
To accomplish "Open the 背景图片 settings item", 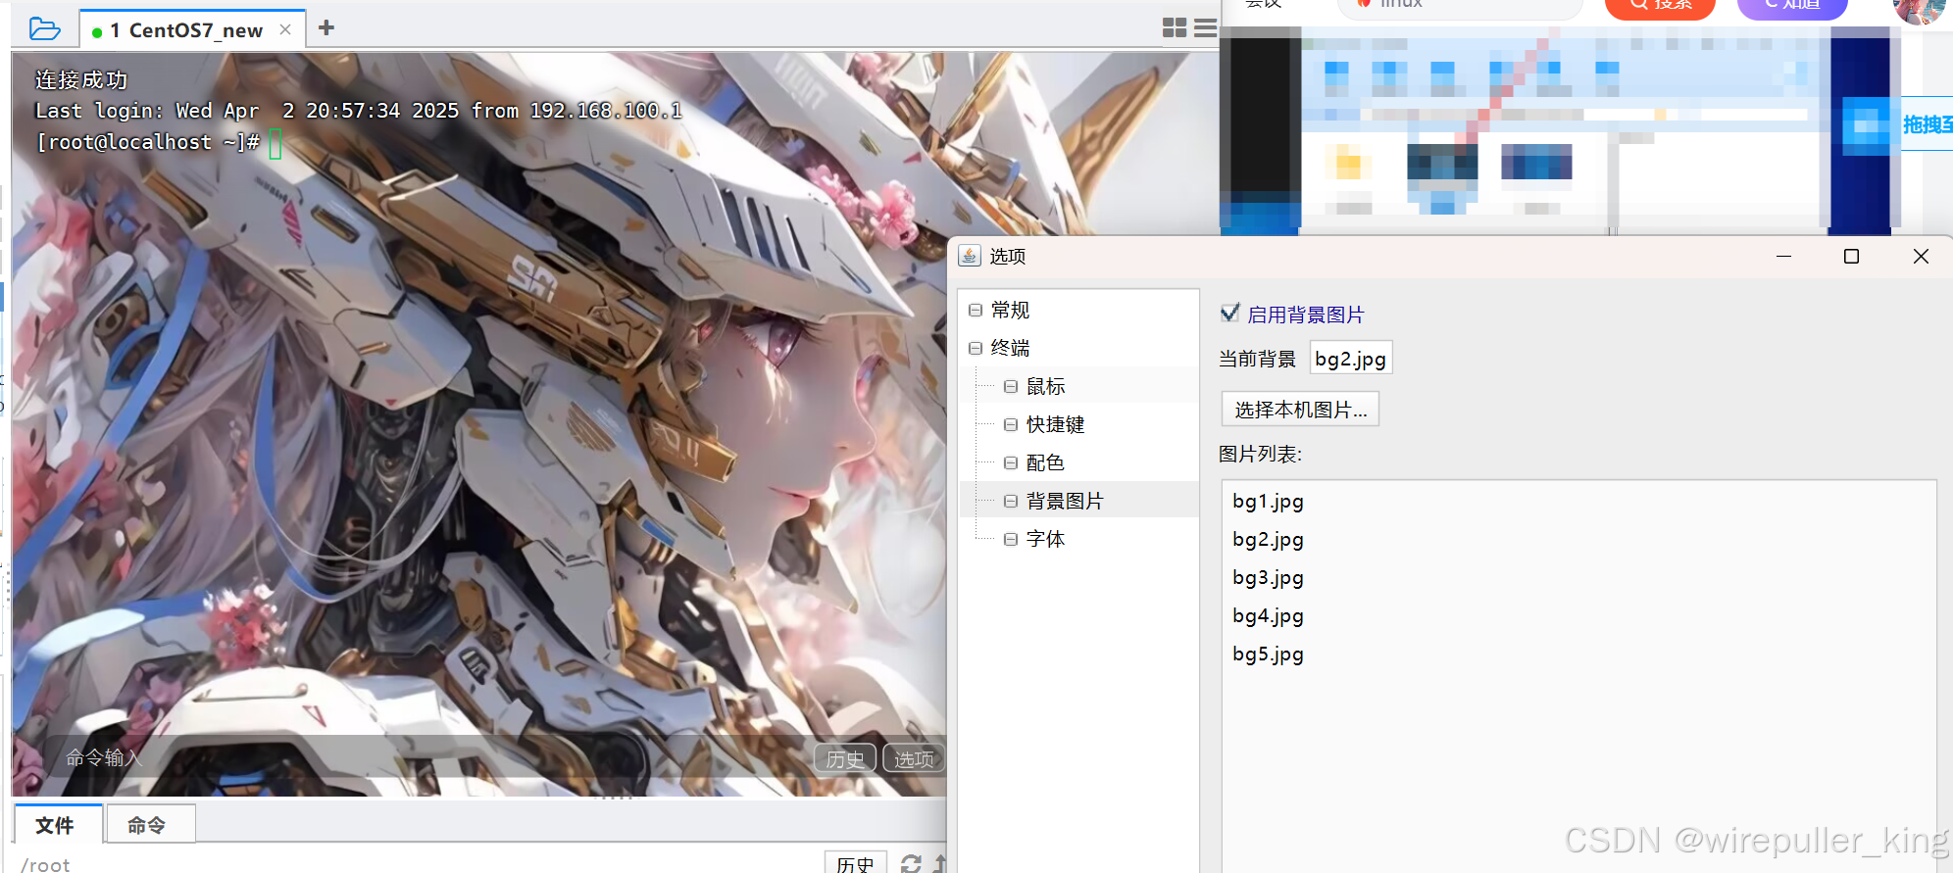I will [1065, 501].
